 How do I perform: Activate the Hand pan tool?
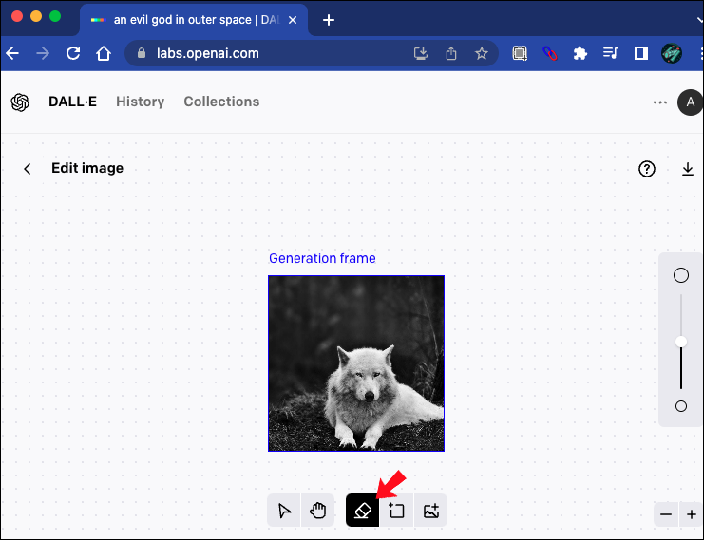(318, 511)
